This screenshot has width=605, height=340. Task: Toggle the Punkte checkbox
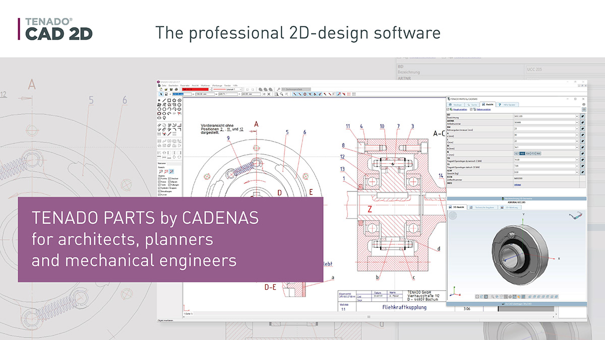point(159,178)
